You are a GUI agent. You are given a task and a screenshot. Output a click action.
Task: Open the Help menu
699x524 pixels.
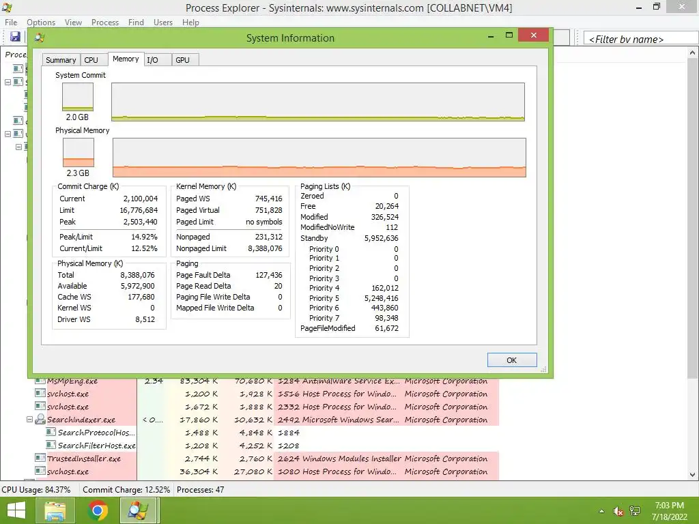click(x=191, y=23)
